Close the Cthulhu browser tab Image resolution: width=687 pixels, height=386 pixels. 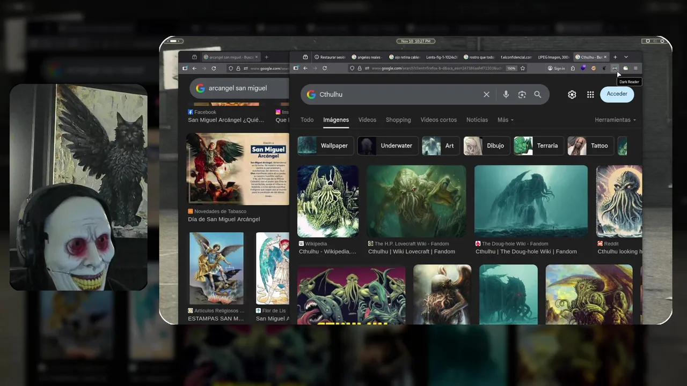605,57
